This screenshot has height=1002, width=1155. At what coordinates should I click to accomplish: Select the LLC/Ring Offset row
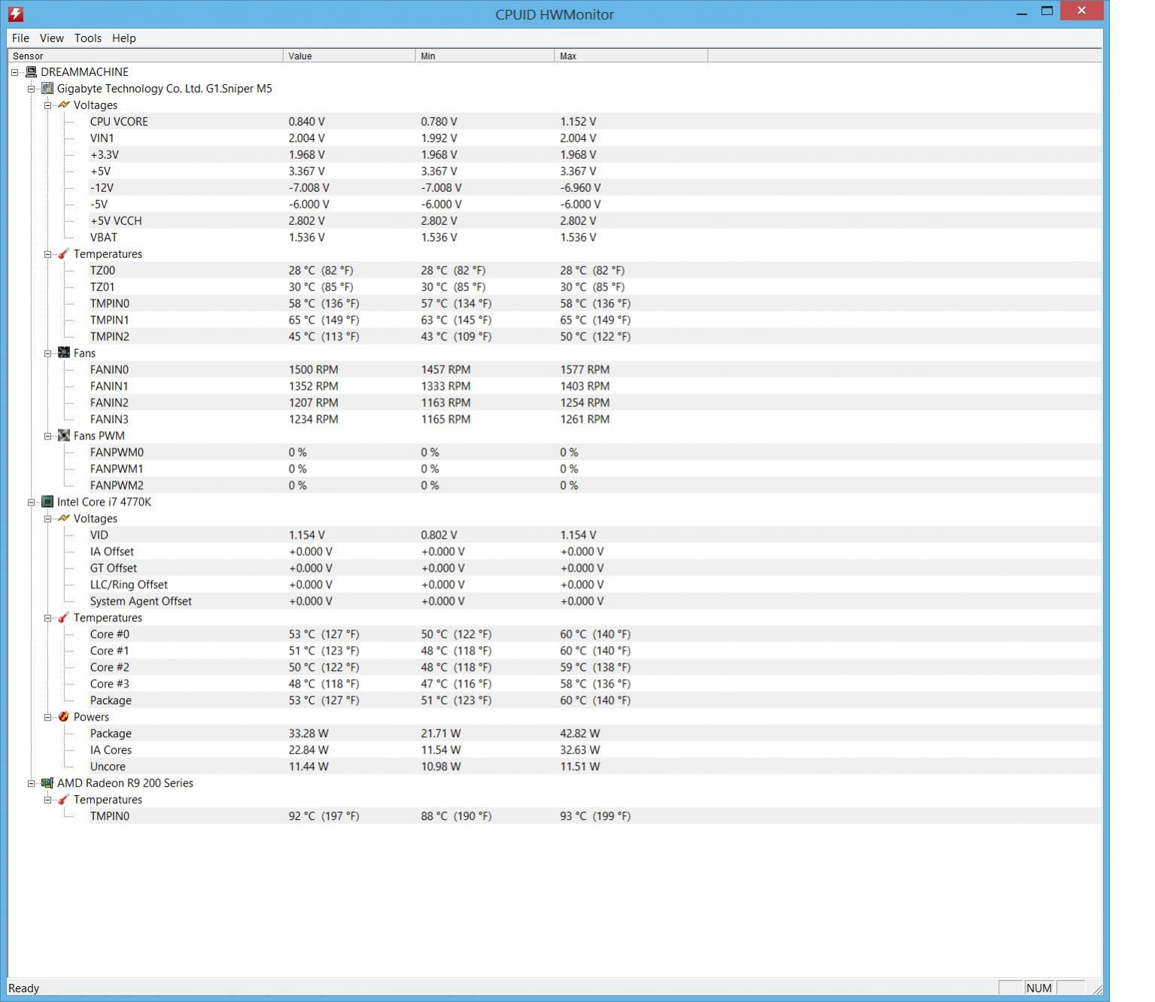click(594, 584)
